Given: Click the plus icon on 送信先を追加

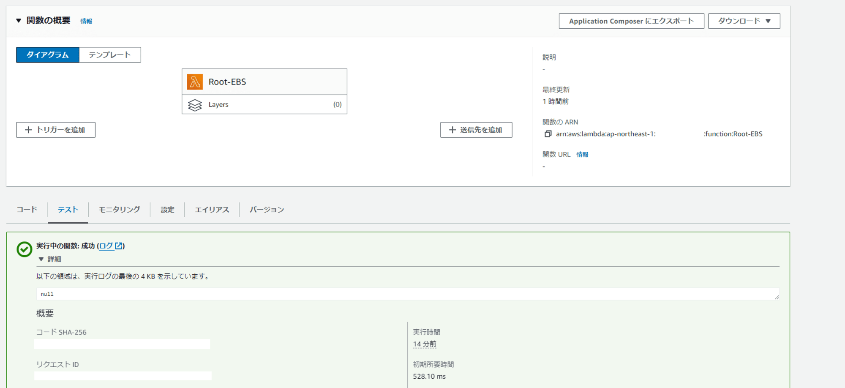Looking at the screenshot, I should [x=452, y=130].
